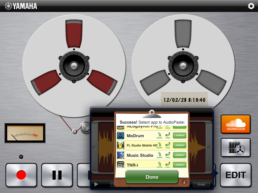Open the info button on the clipboard
This screenshot has width=258, height=193.
click(x=184, y=182)
